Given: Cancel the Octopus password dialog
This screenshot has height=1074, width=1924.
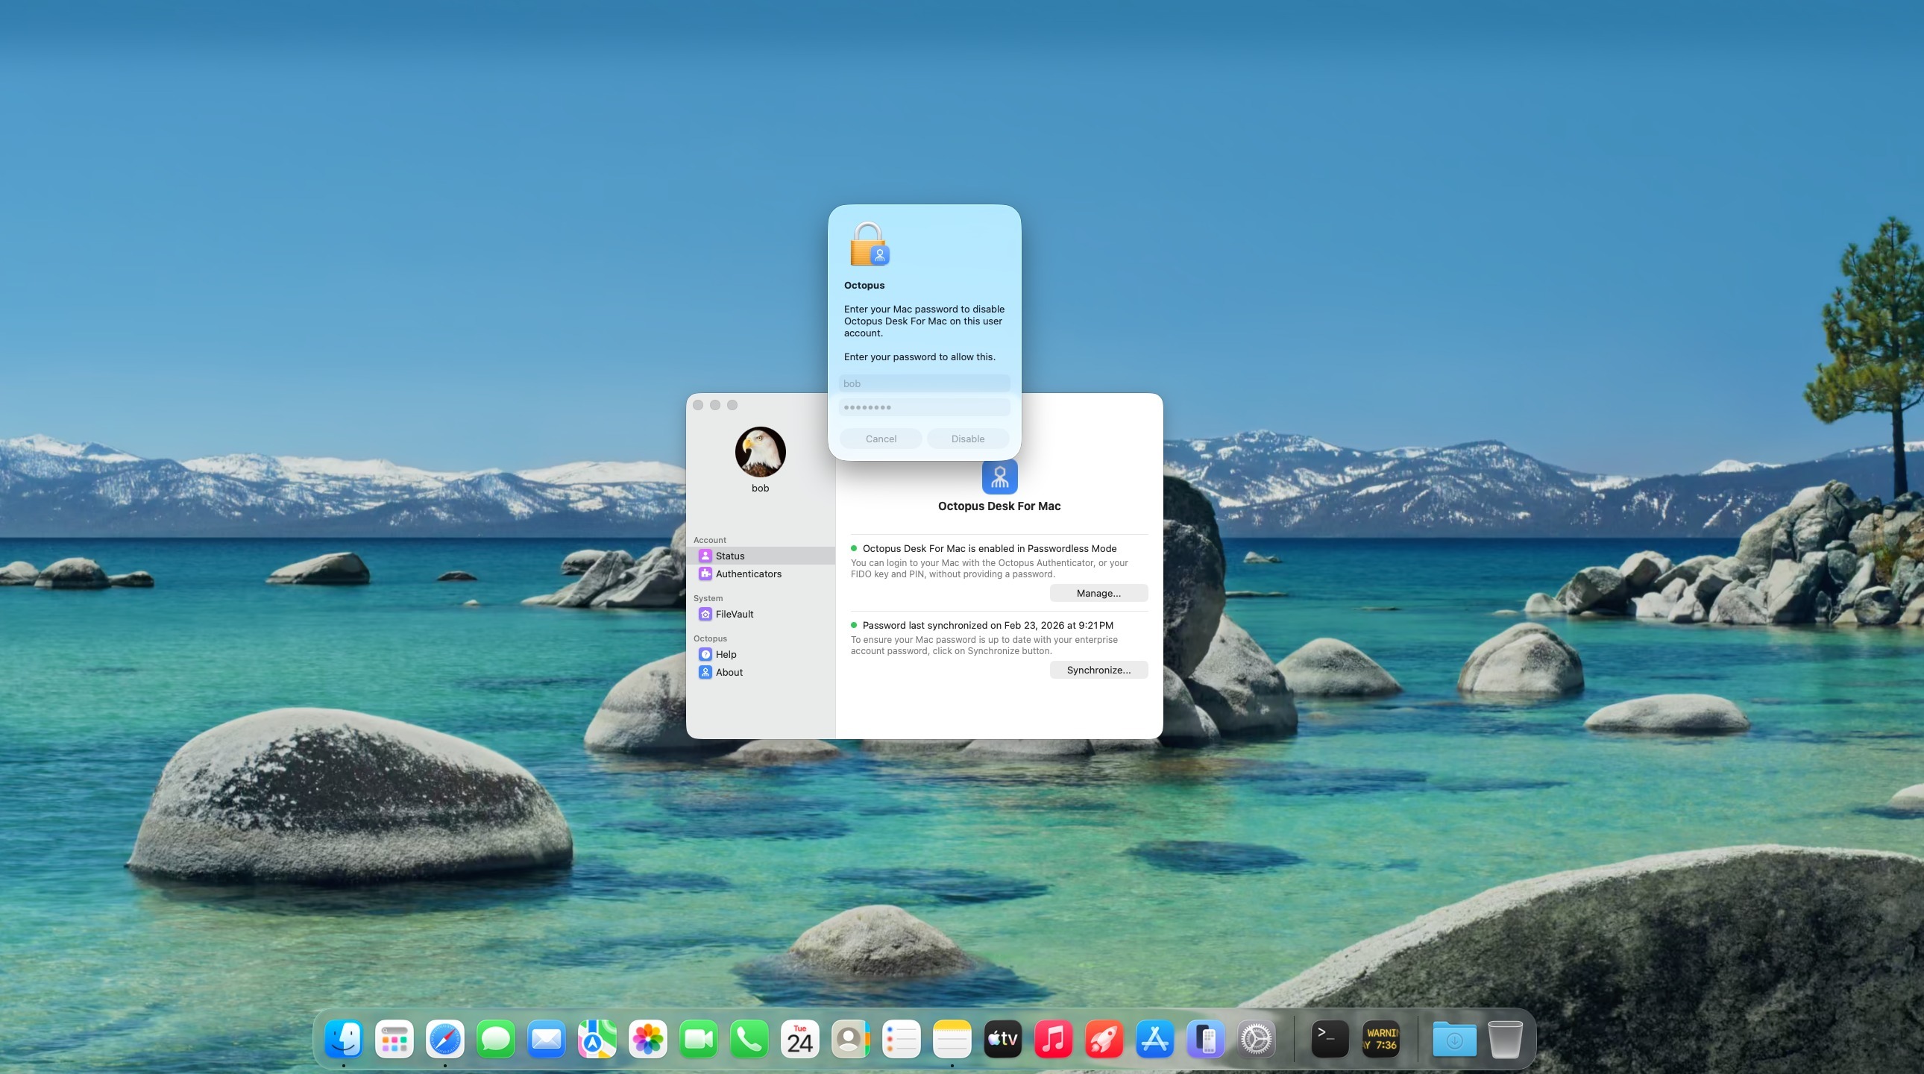Looking at the screenshot, I should pyautogui.click(x=881, y=439).
